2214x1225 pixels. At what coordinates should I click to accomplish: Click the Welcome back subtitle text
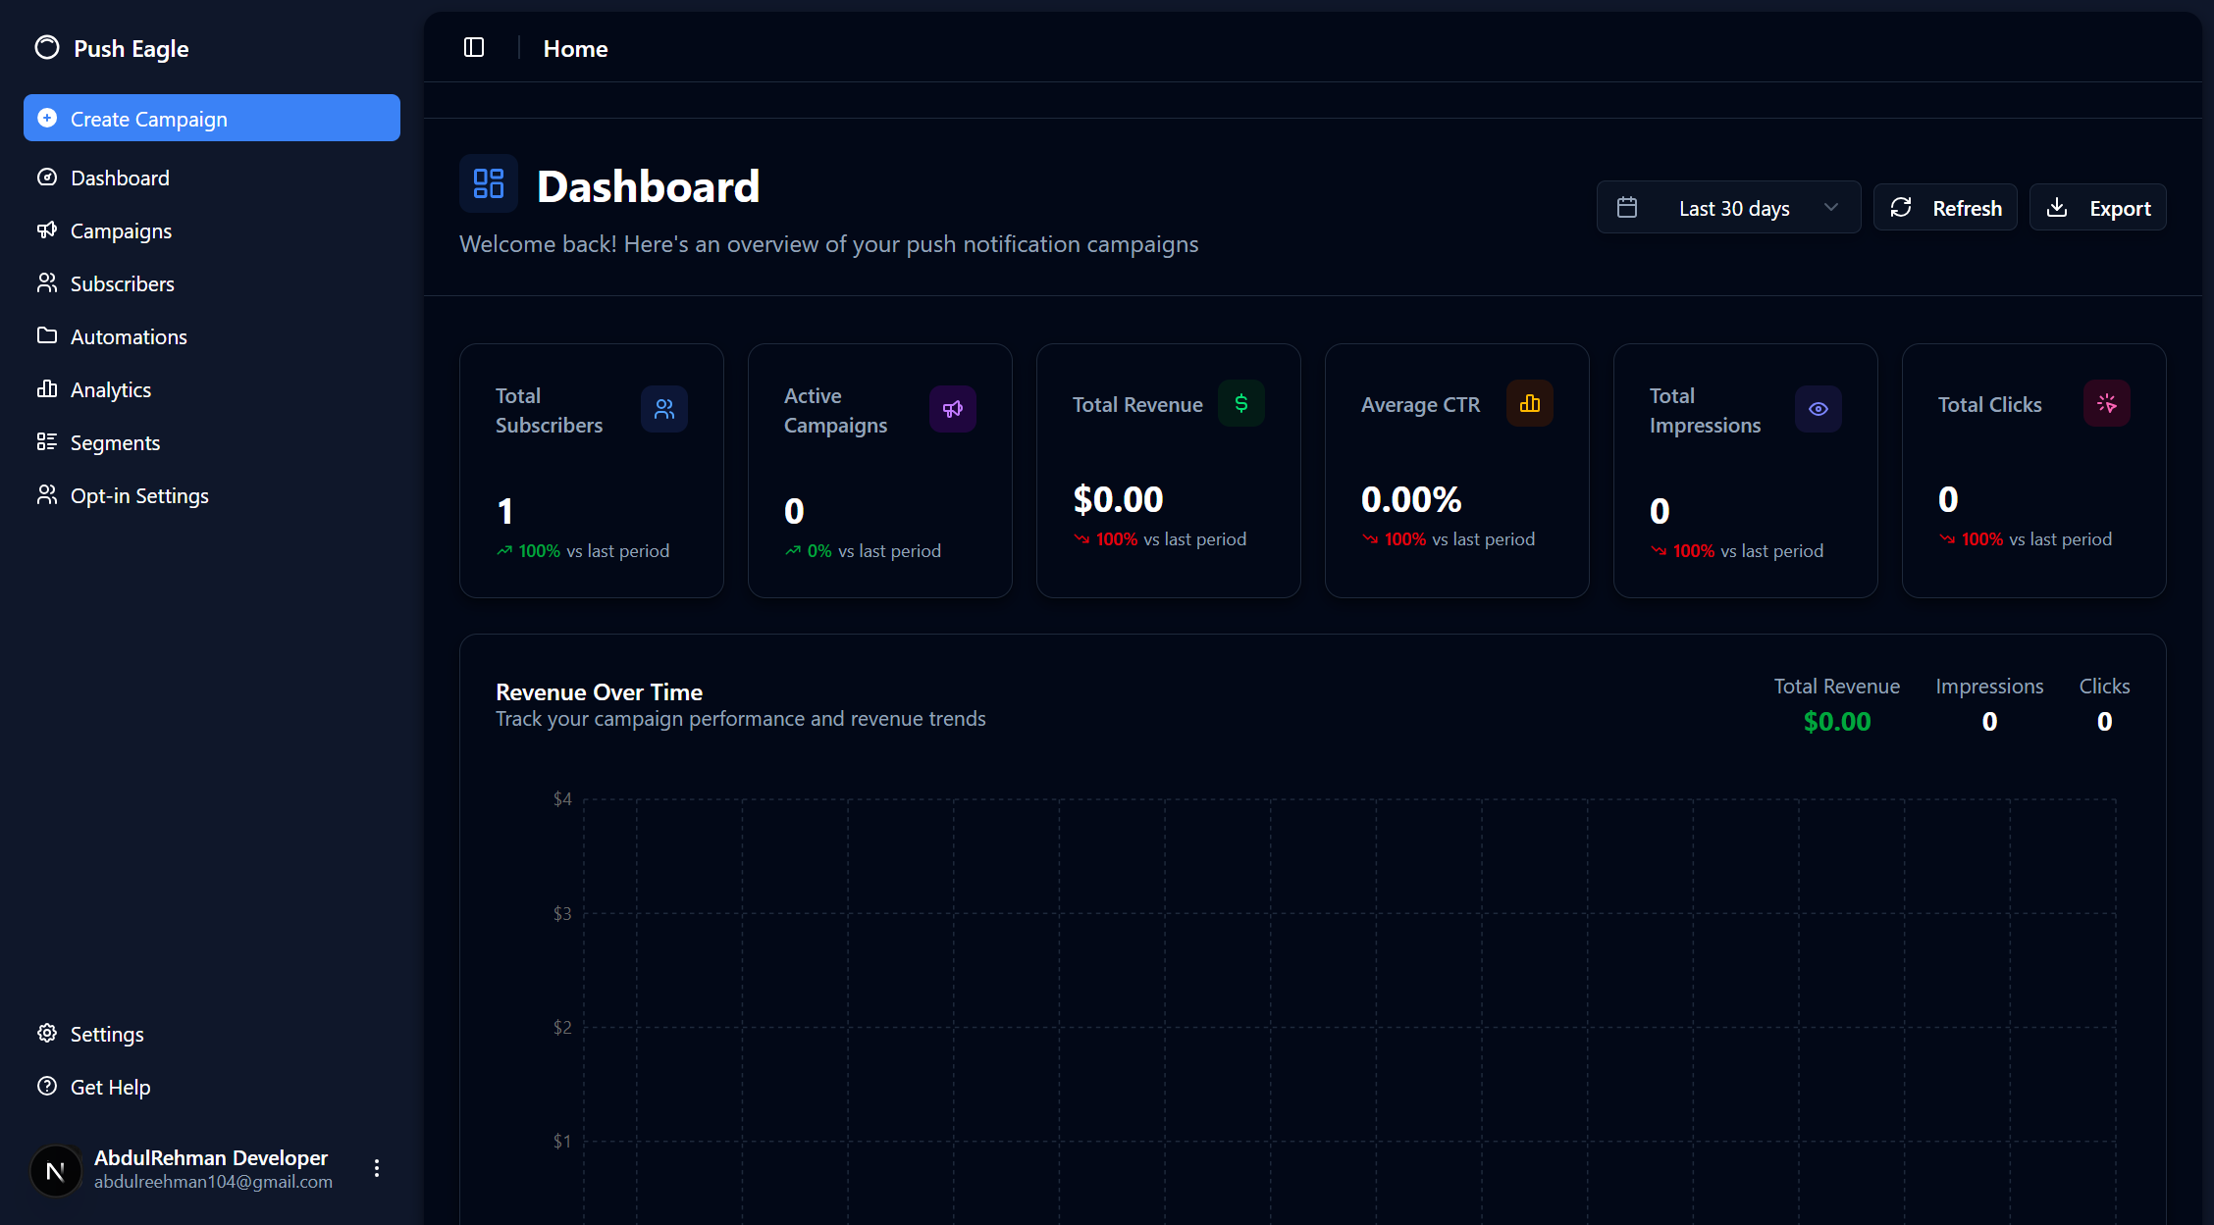tap(828, 243)
